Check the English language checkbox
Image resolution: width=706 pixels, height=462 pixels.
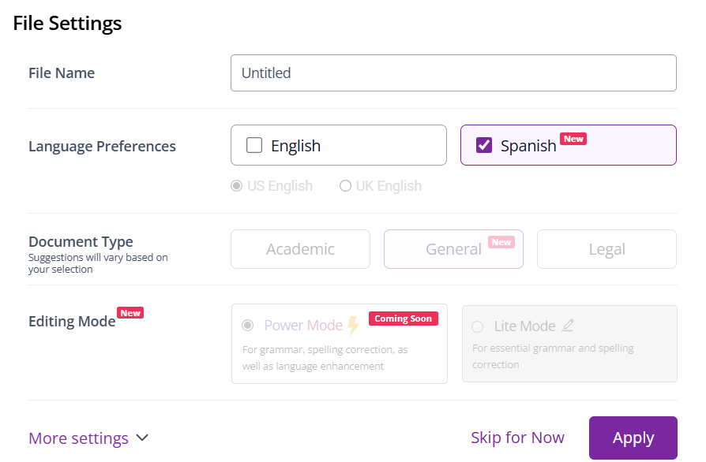tap(254, 145)
